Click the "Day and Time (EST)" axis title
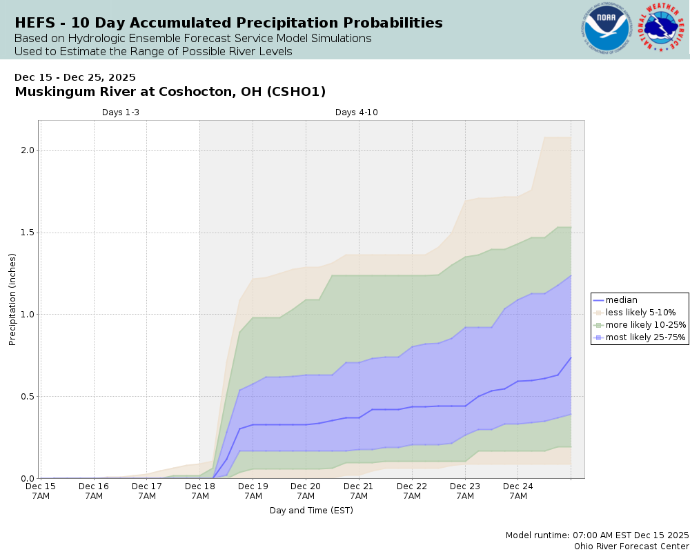 [x=311, y=511]
